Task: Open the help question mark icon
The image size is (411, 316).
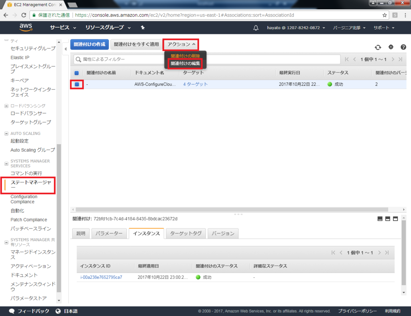Action: (x=403, y=47)
